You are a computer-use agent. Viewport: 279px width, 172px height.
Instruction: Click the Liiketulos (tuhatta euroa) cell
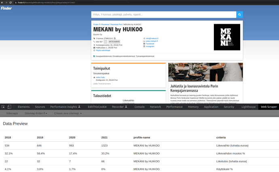232,162
